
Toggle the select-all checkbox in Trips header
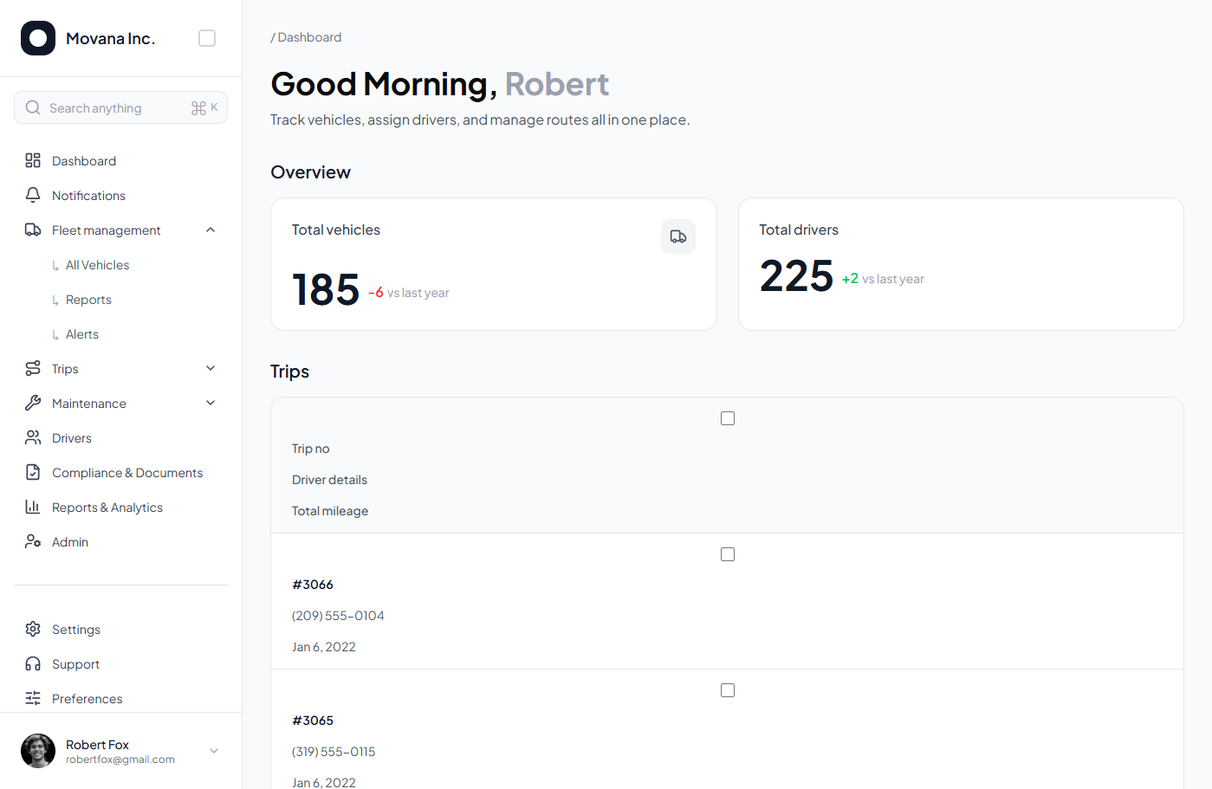(728, 418)
